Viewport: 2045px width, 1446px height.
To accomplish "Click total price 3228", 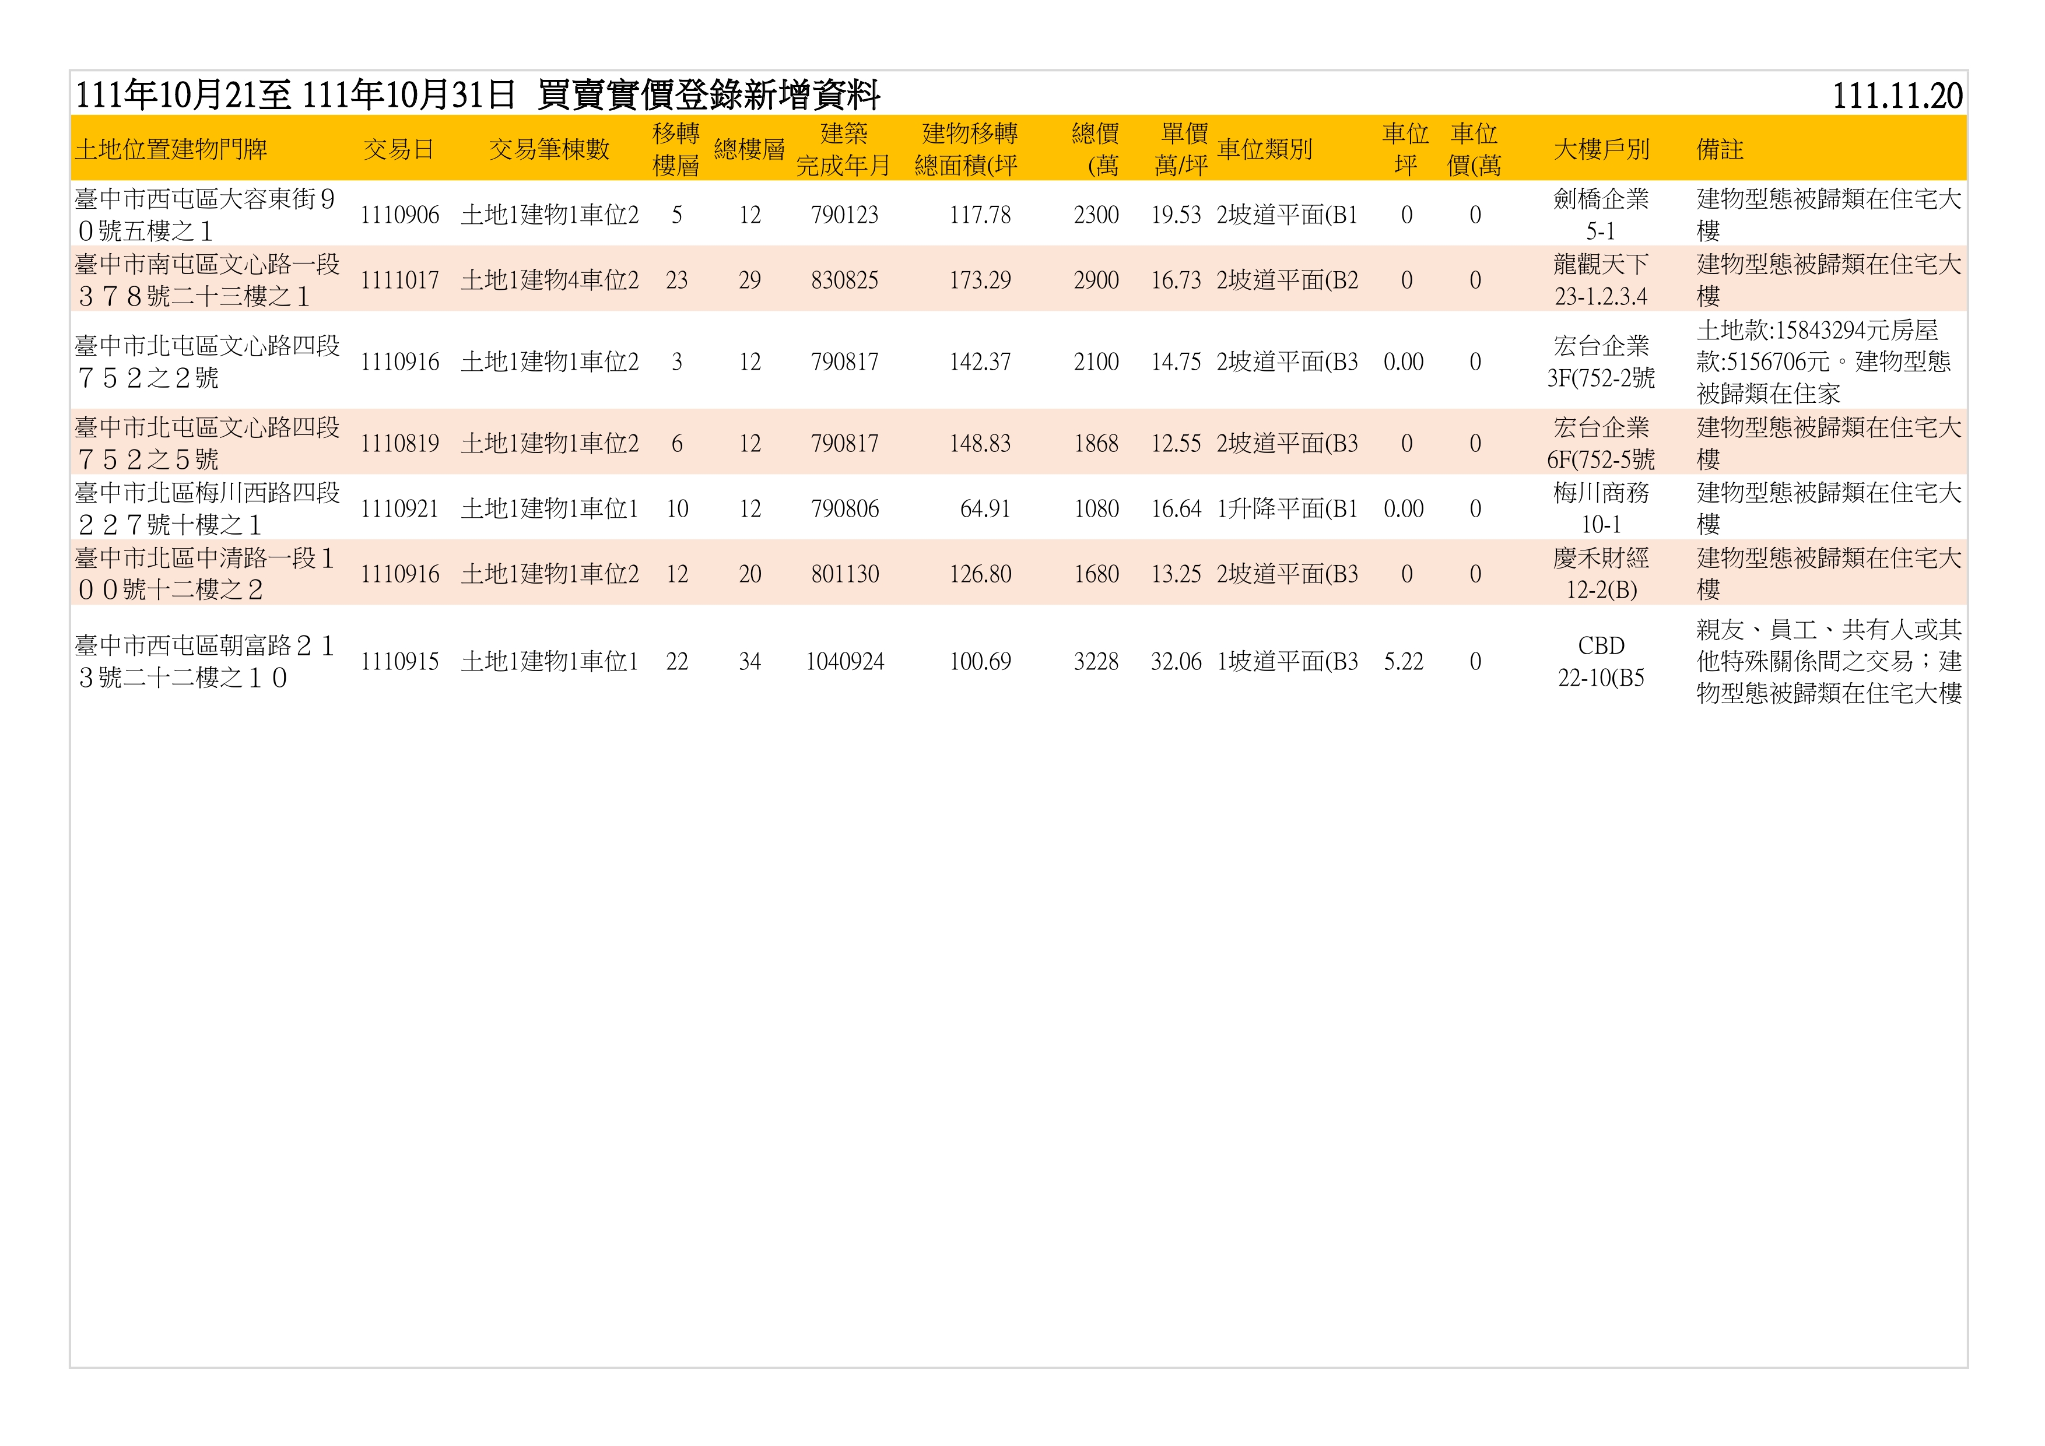I will 1096,662.
